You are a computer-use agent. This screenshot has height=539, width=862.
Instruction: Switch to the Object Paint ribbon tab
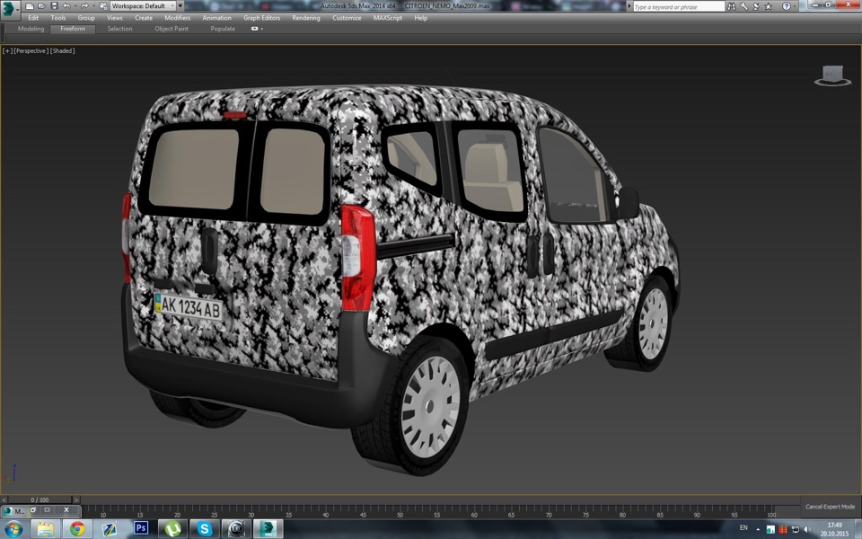click(172, 29)
